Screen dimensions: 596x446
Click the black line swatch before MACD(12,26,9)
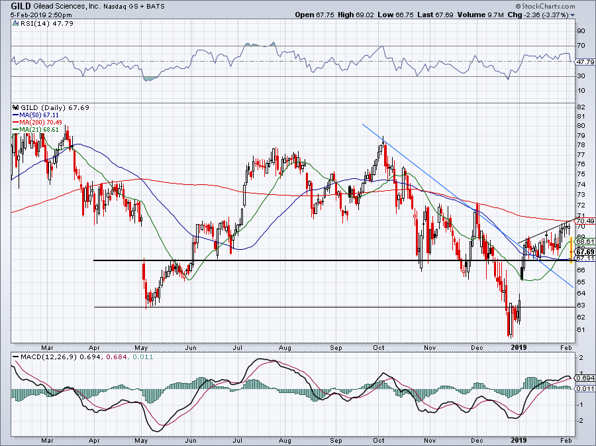[x=16, y=357]
